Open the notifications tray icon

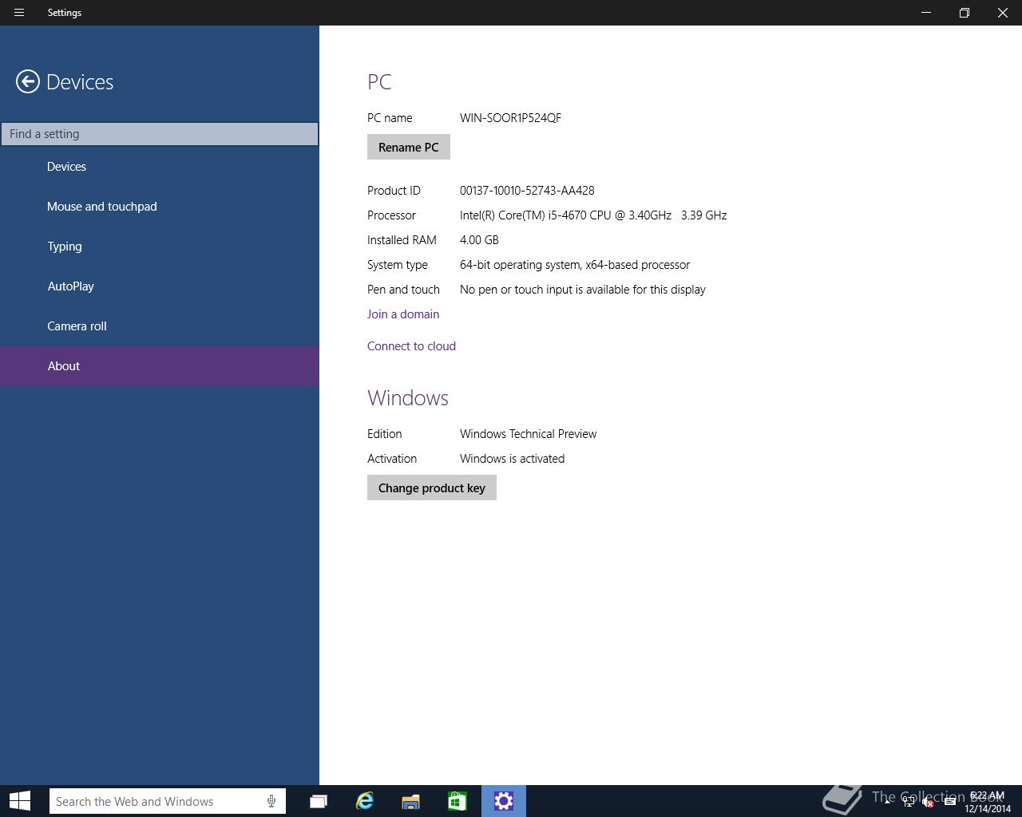coord(950,801)
